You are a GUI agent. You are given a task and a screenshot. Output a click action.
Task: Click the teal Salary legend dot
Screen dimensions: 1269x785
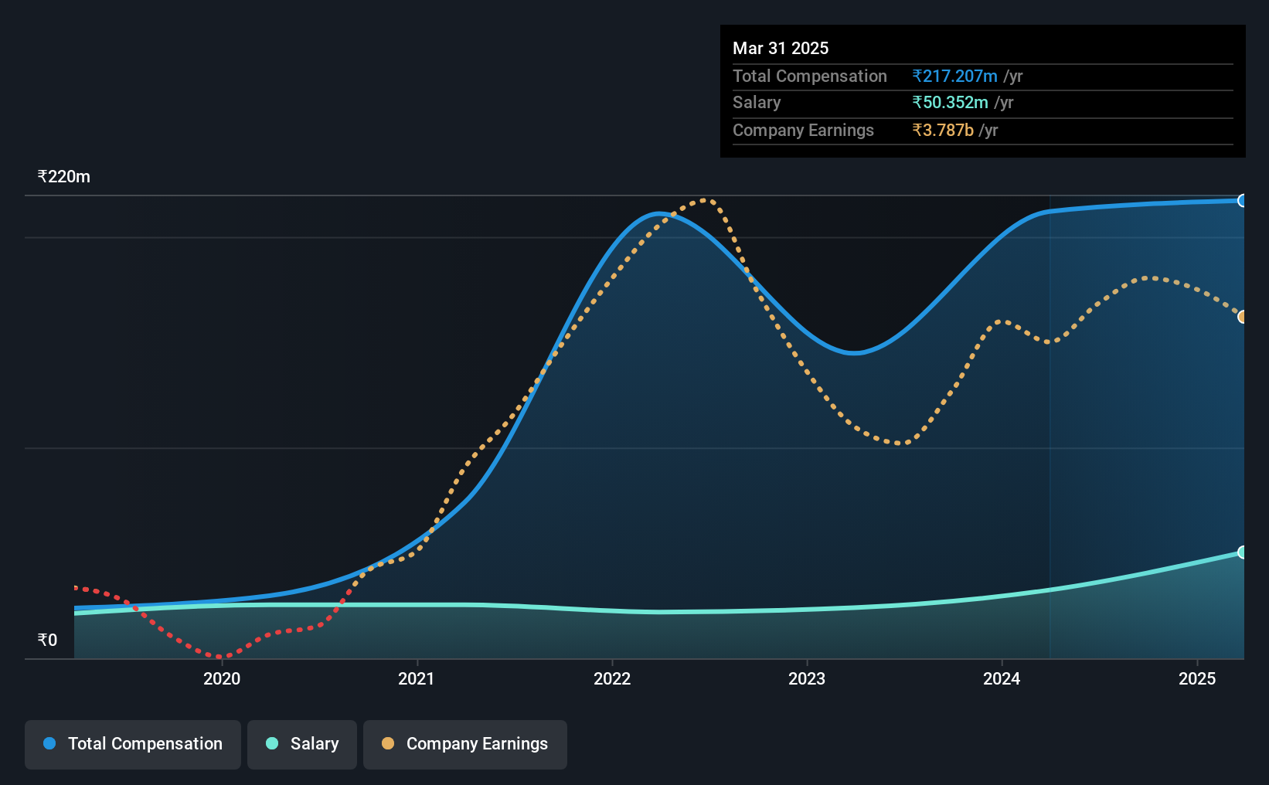point(272,743)
